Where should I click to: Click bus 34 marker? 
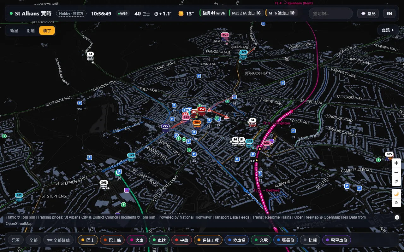90,56
